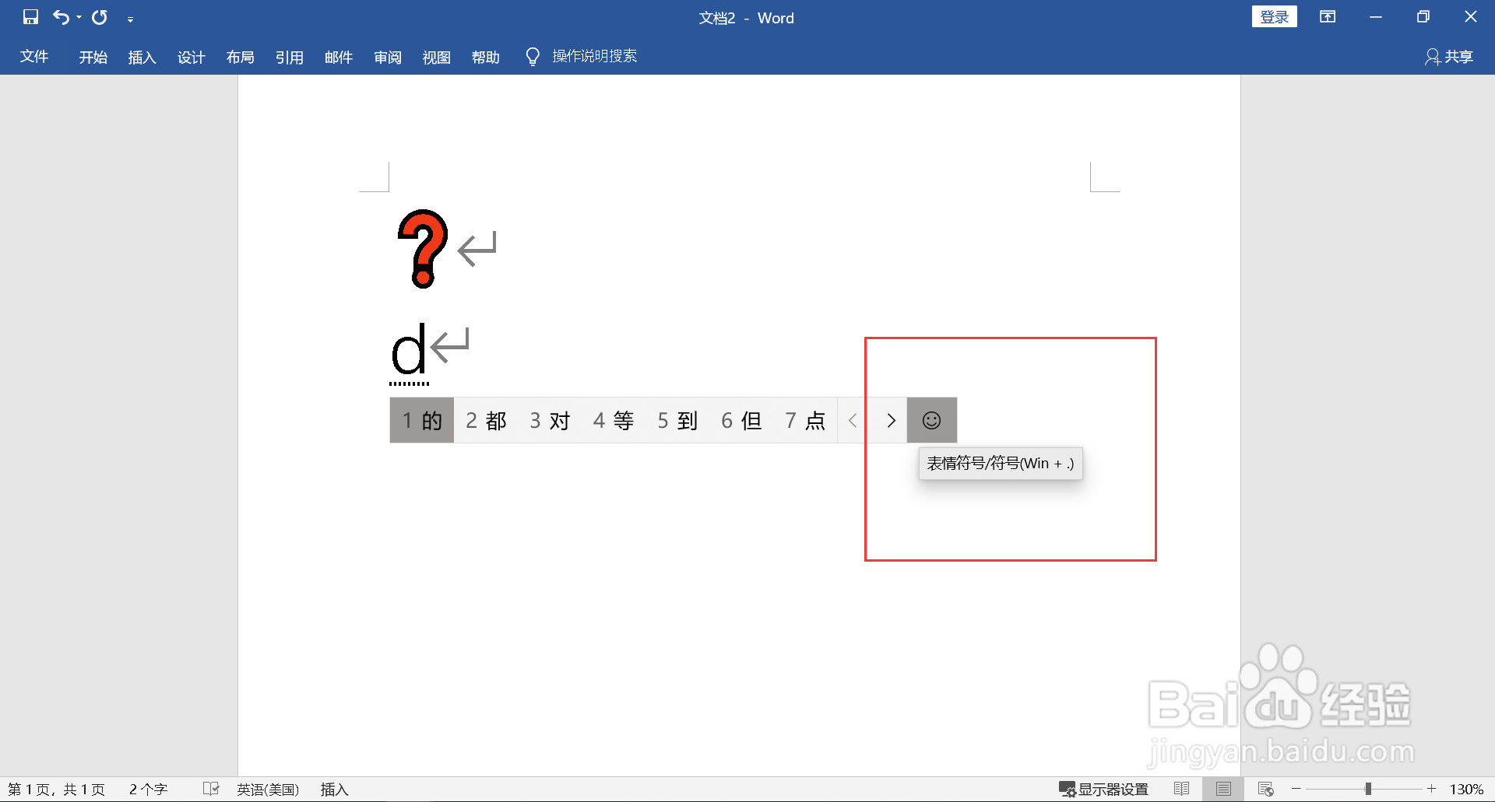Click page count 第1页,共1页 in status bar
The width and height of the screenshot is (1495, 802).
point(56,790)
